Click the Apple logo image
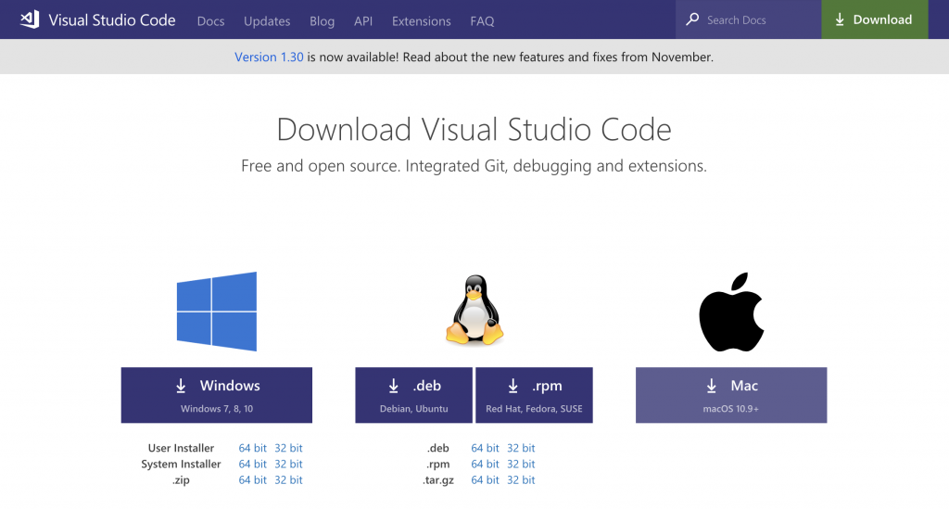 point(731,312)
